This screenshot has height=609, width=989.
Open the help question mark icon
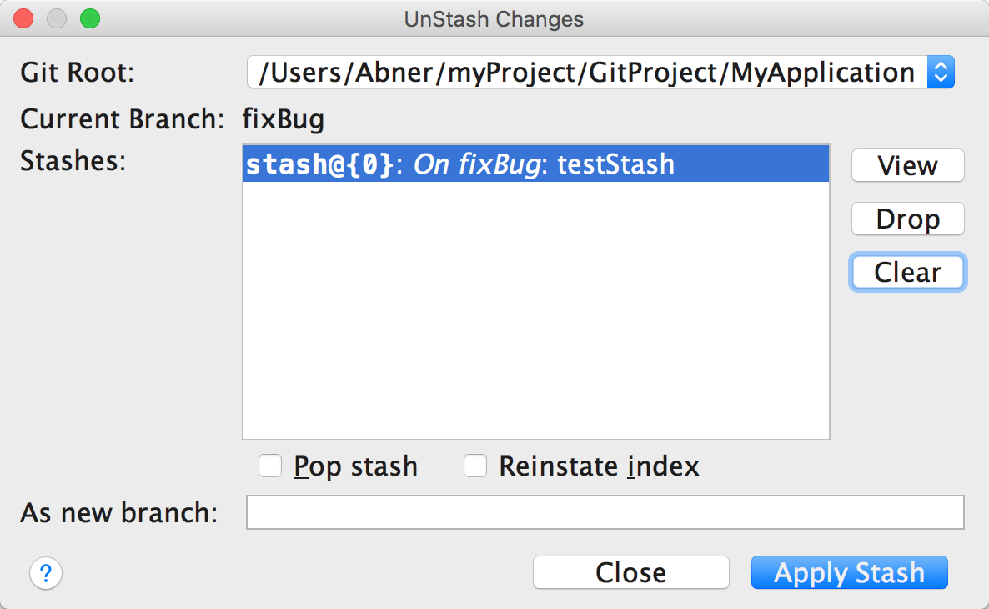pos(46,573)
